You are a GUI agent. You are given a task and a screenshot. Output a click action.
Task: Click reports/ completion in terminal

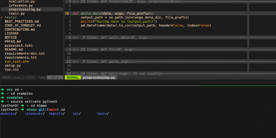coord(57,114)
